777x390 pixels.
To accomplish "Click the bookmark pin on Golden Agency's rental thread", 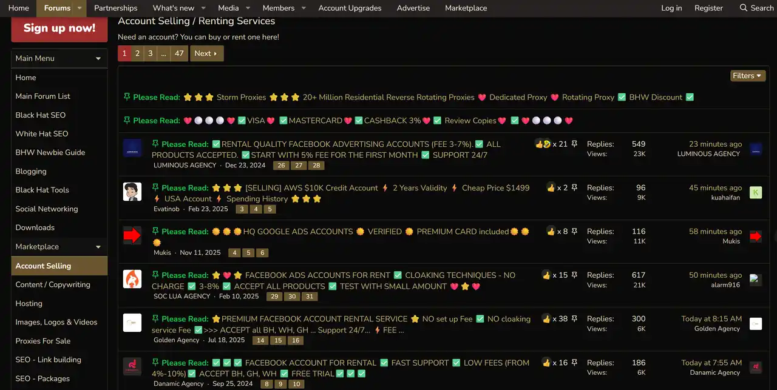I will (574, 318).
